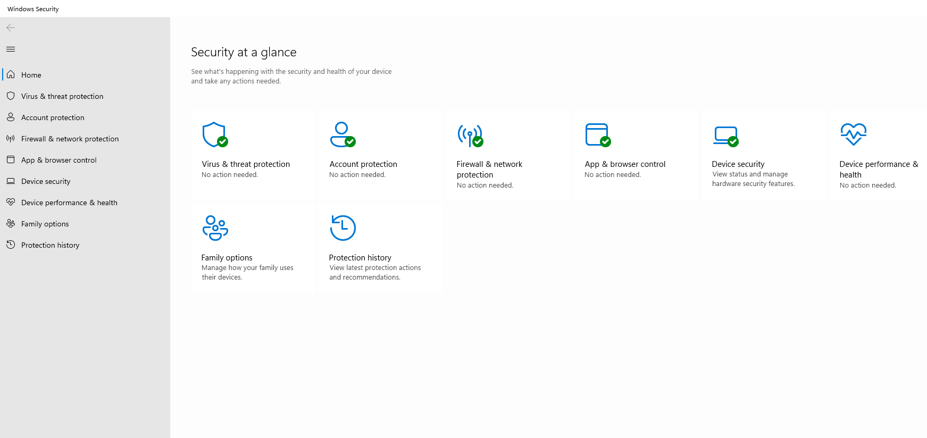This screenshot has height=438, width=927.
Task: Go to Account protection in sidebar
Action: [85, 117]
